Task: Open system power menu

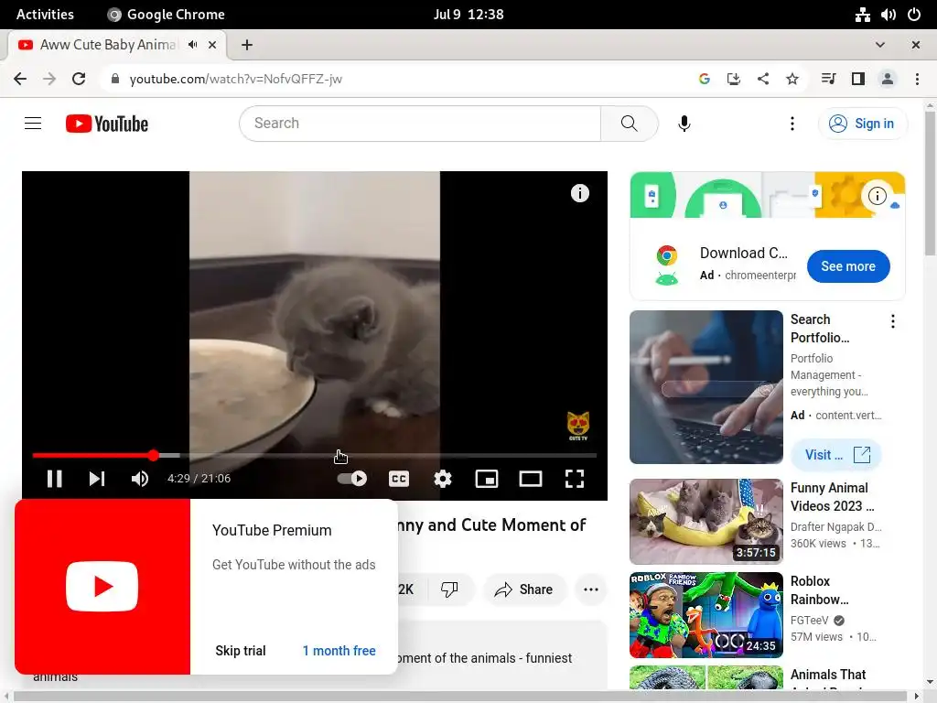Action: coord(914,15)
